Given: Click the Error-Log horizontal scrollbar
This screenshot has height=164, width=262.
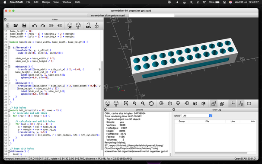Looking at the screenshot, I should pyautogui.click(x=211, y=153).
